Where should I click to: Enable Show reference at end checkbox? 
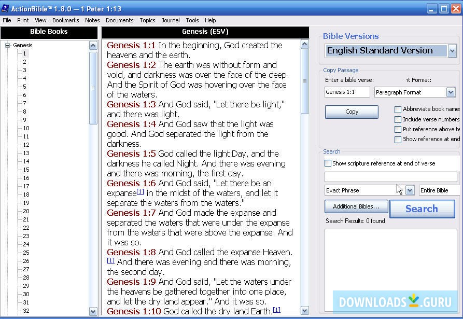[398, 140]
